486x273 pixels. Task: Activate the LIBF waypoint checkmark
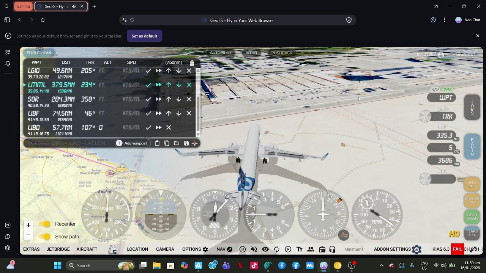pyautogui.click(x=148, y=113)
